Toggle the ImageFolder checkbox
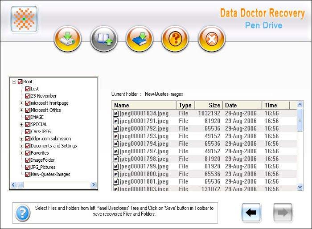The image size is (312, 229). click(x=28, y=160)
